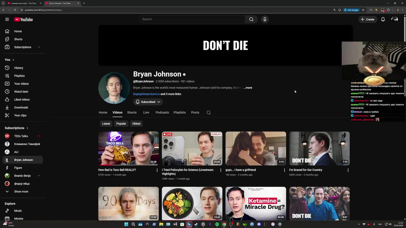Switch to channel Home tab
This screenshot has height=228, width=406.
tap(103, 112)
